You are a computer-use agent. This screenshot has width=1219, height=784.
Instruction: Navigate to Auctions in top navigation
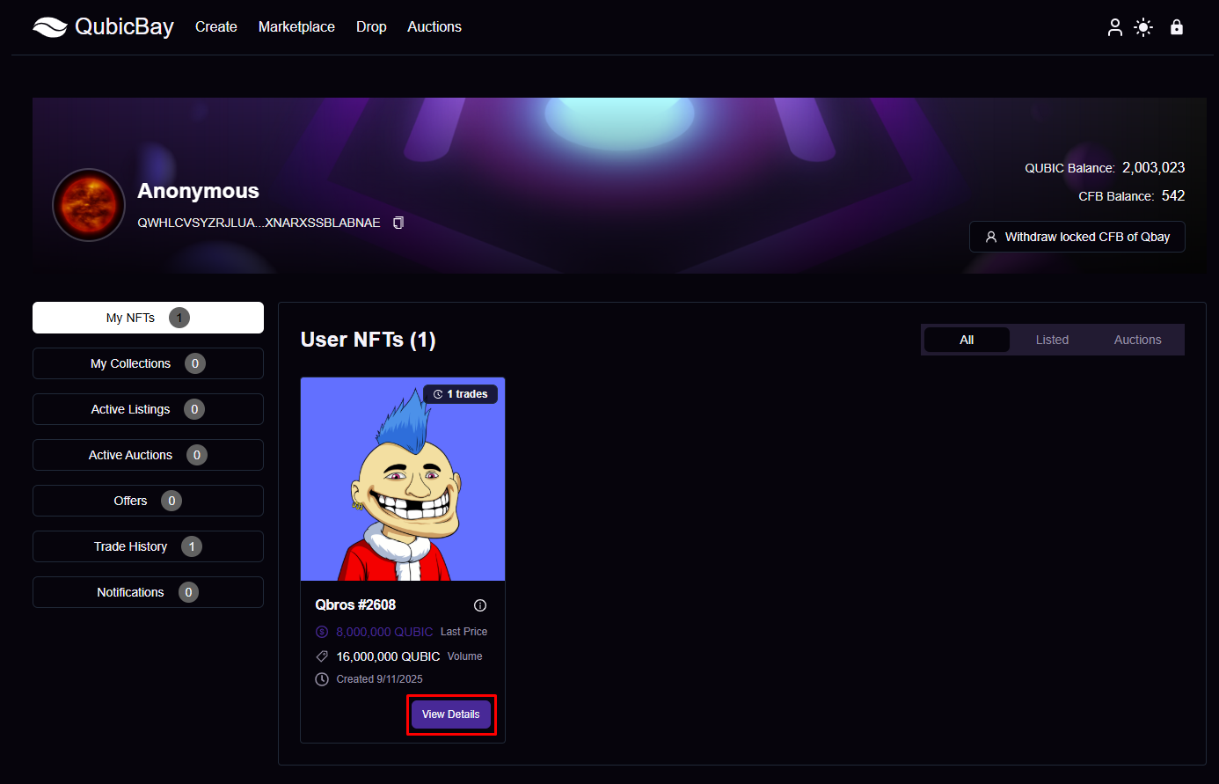[x=434, y=27]
